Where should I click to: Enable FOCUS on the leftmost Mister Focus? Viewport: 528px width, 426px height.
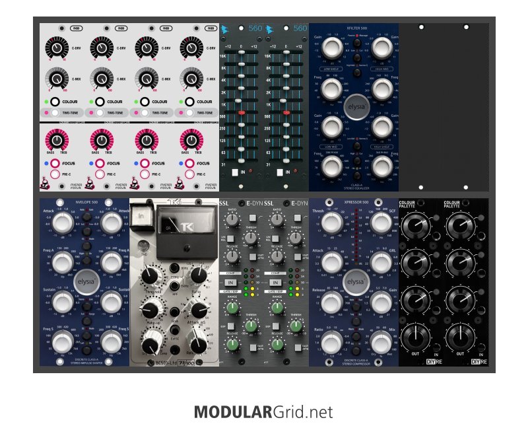point(55,163)
